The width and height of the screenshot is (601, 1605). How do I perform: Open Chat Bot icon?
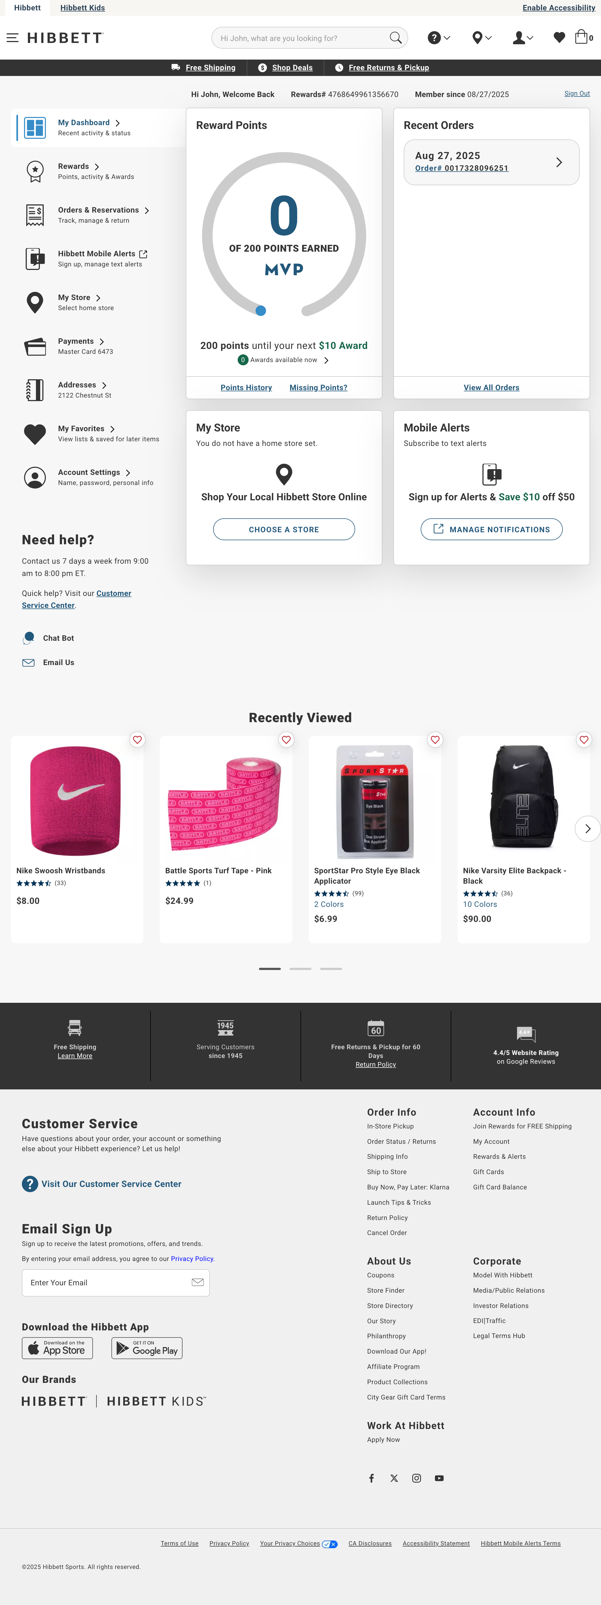[29, 638]
